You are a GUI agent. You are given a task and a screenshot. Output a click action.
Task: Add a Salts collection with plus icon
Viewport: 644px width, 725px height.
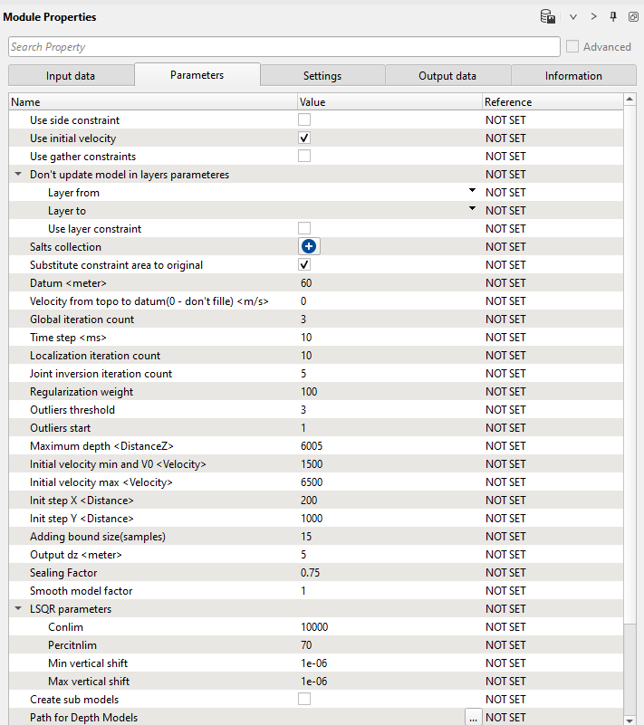pyautogui.click(x=310, y=246)
